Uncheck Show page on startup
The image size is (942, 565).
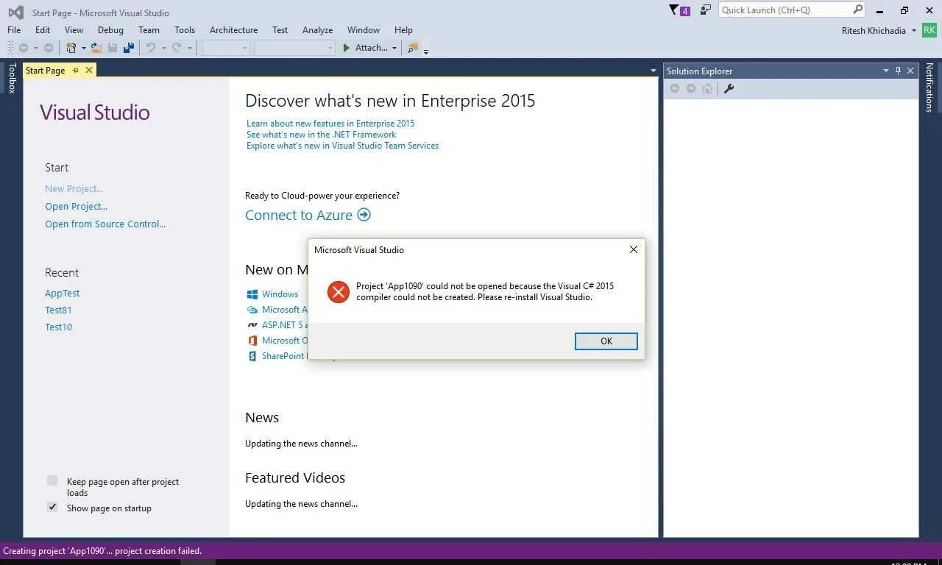click(x=52, y=507)
